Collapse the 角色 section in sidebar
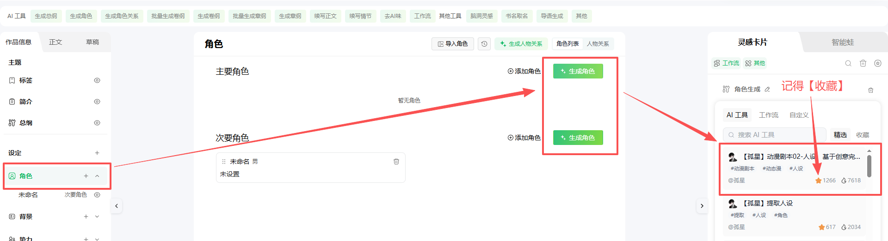Viewport: 888px width, 241px height. click(97, 176)
